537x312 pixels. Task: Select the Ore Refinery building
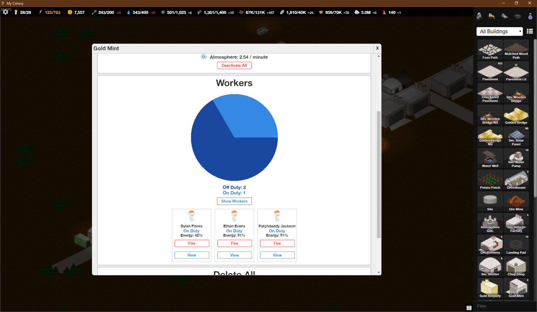[490, 245]
